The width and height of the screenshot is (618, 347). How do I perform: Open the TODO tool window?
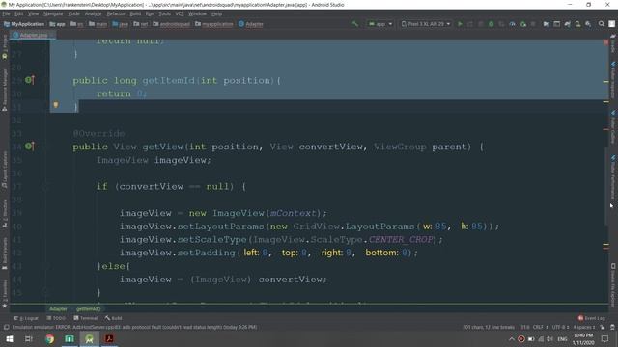point(56,318)
